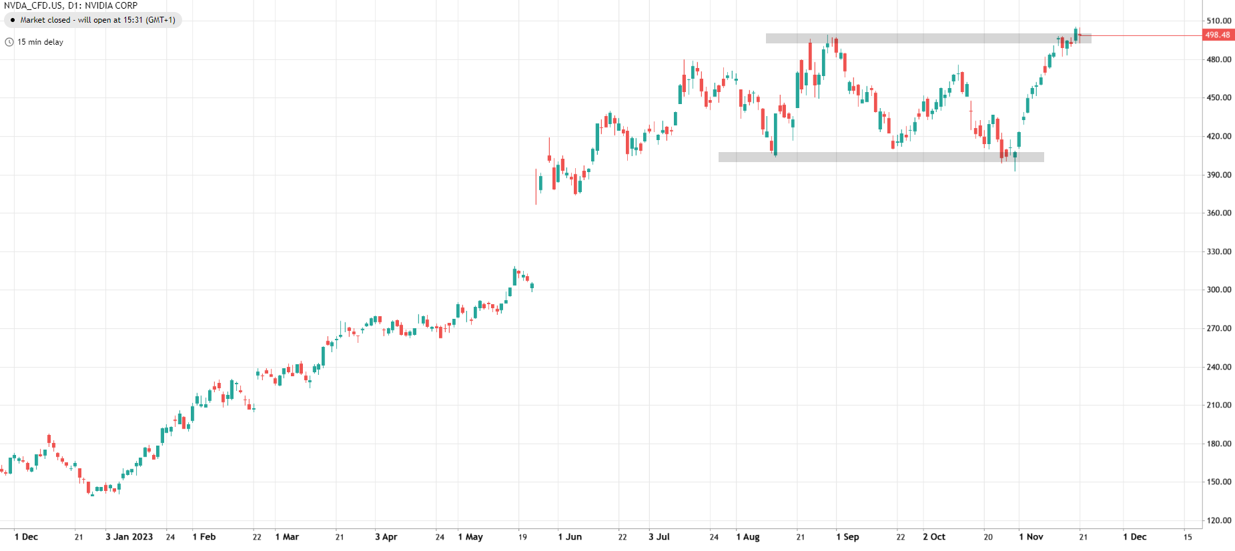Image resolution: width=1235 pixels, height=551 pixels.
Task: Click the 3 Jan 2023 date label
Action: (129, 537)
